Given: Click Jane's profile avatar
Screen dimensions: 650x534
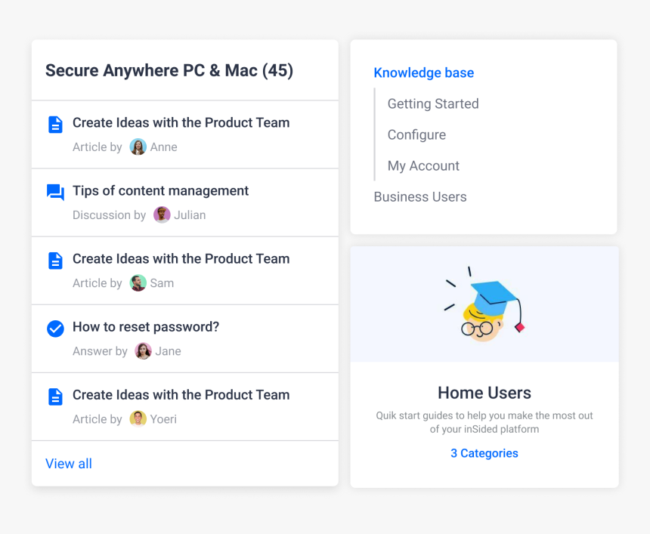Looking at the screenshot, I should click(x=143, y=351).
